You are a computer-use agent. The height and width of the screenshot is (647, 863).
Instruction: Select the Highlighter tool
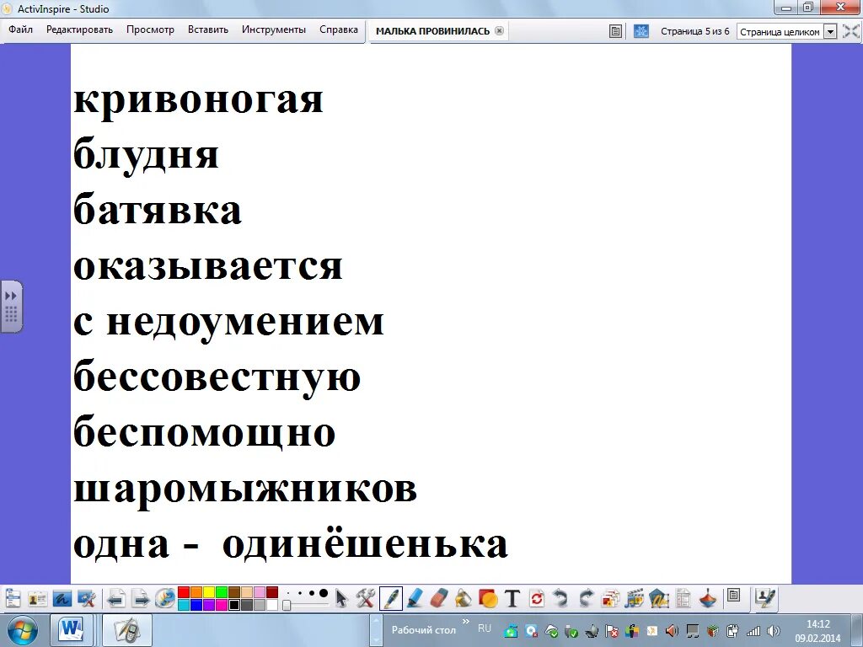click(x=415, y=598)
